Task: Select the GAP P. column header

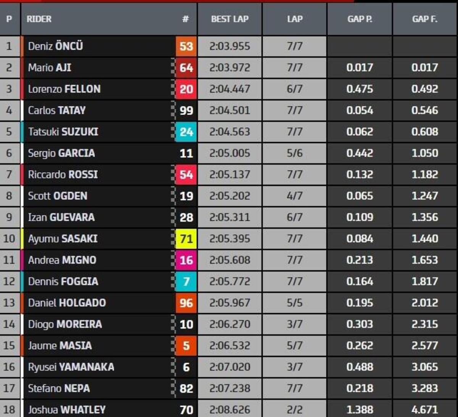Action: point(360,19)
